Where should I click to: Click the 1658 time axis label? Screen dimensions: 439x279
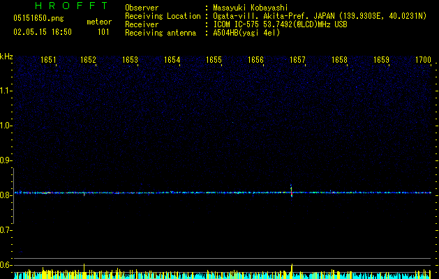coord(339,60)
